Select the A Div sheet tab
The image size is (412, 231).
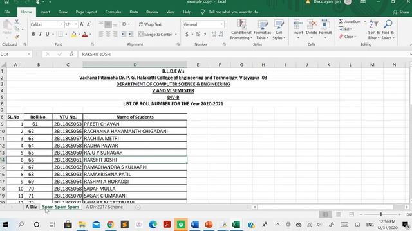tap(32, 207)
